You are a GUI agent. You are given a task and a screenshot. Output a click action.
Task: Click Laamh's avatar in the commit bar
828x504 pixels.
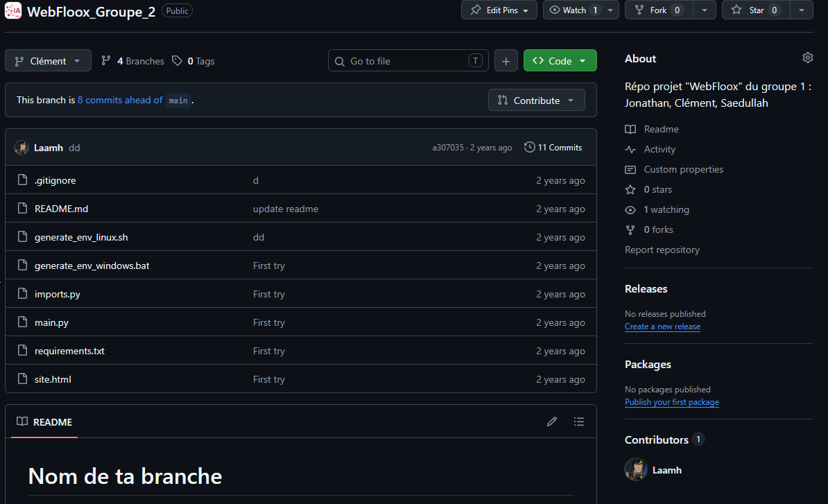[x=21, y=148]
